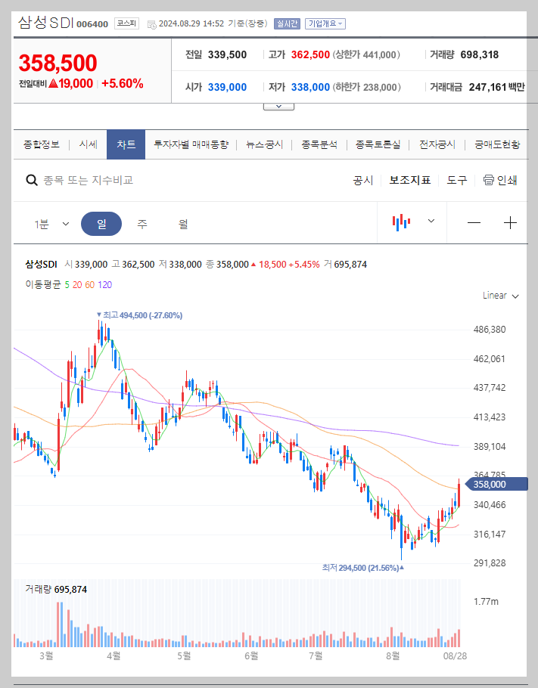Open the 1분 time interval dropdown
Image resolution: width=538 pixels, height=688 pixels.
pos(53,222)
